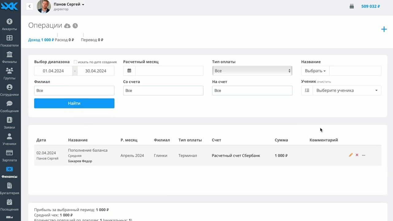
Task: Click the start date field 01.04.2024
Action: (53, 71)
